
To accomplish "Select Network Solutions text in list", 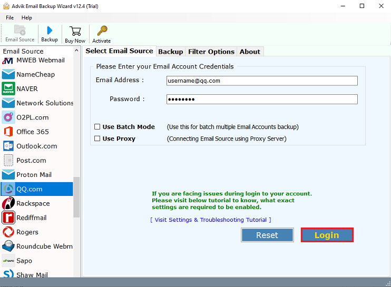I will coord(45,103).
